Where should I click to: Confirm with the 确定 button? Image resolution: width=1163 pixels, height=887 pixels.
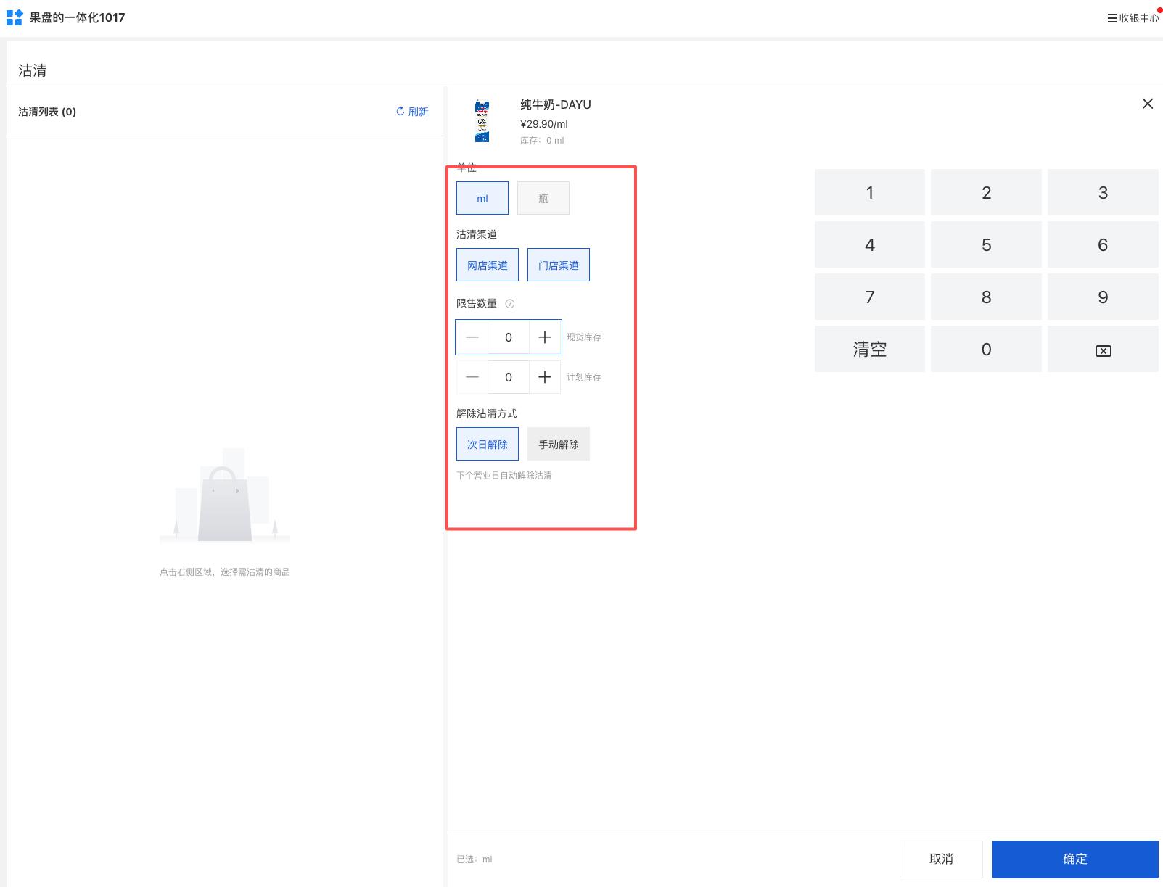(x=1075, y=859)
